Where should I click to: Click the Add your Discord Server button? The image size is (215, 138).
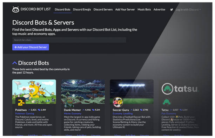coord(31,47)
